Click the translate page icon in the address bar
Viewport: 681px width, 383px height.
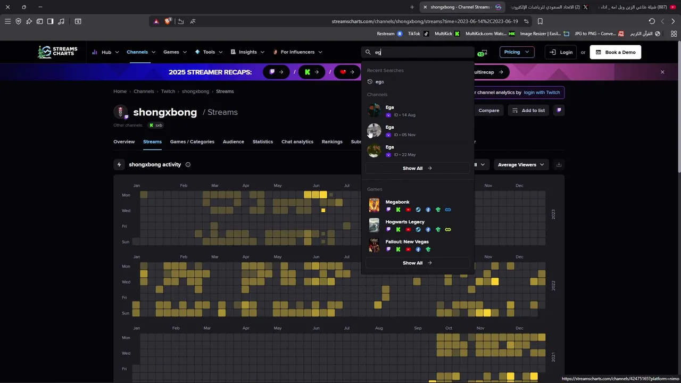click(x=193, y=21)
